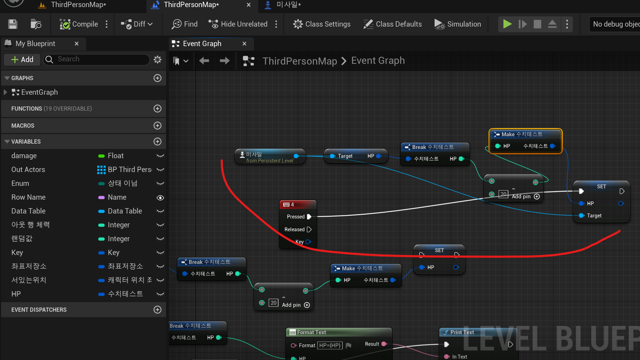Click the Name type pill of Row Name
The width and height of the screenshot is (640, 360).
click(x=101, y=198)
